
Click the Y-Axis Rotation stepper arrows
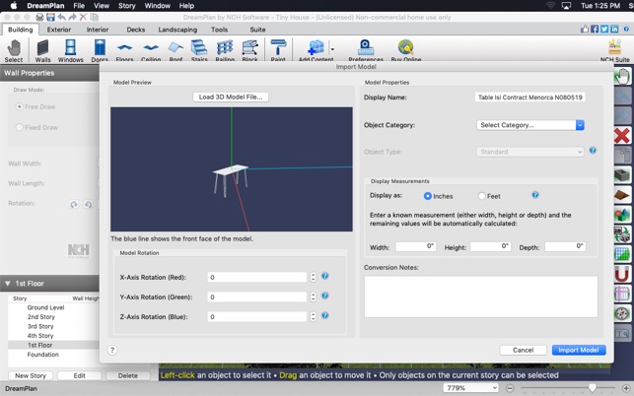314,297
